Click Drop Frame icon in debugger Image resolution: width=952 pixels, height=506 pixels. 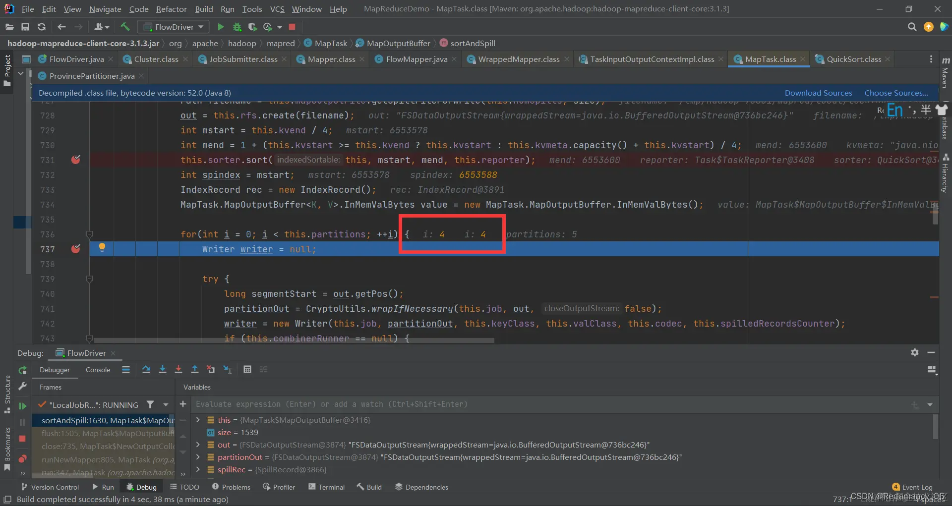pos(211,369)
